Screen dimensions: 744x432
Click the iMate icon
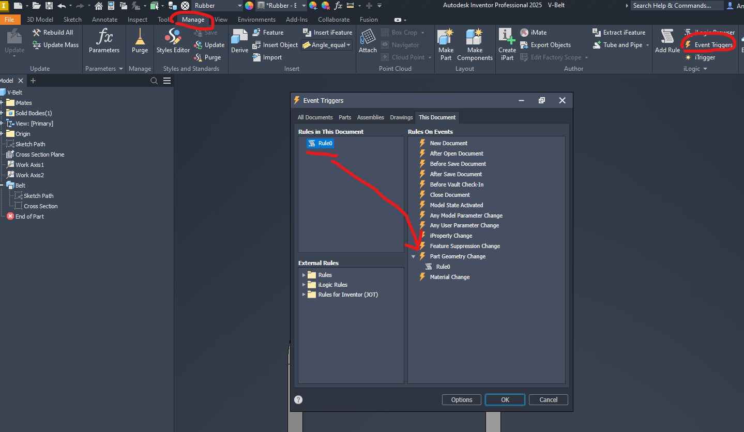(525, 32)
